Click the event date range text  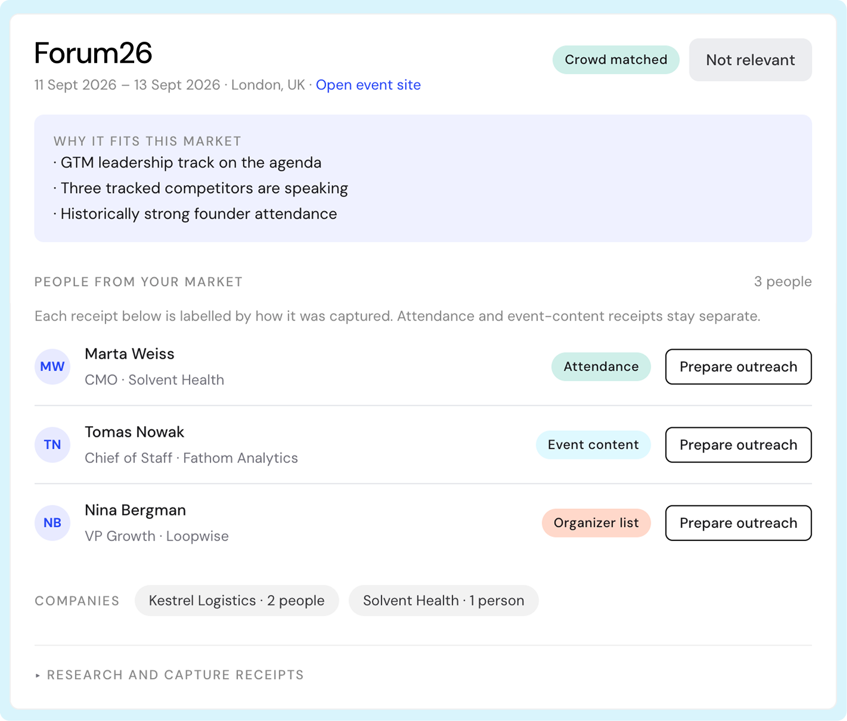[x=127, y=85]
